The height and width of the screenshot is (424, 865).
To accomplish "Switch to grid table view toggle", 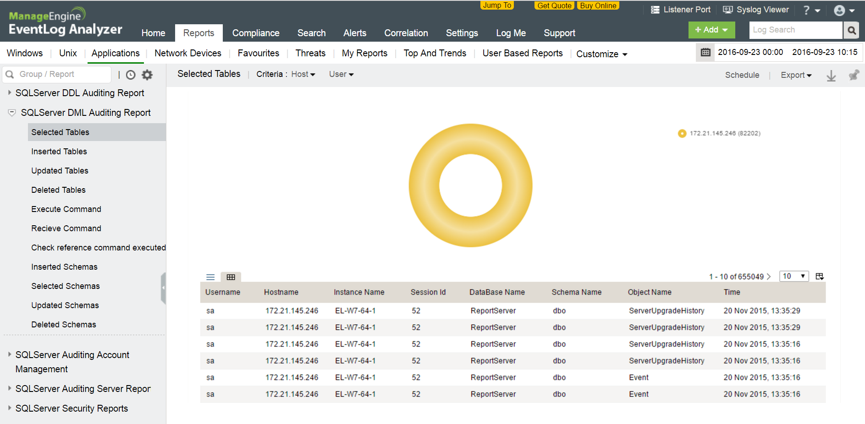I will tap(231, 277).
